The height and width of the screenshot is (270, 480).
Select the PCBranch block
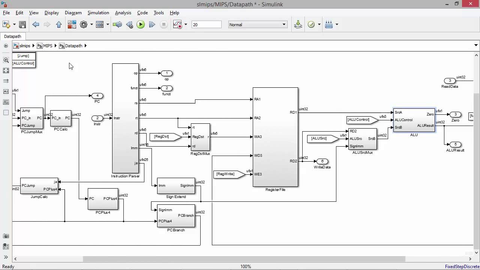tap(176, 216)
